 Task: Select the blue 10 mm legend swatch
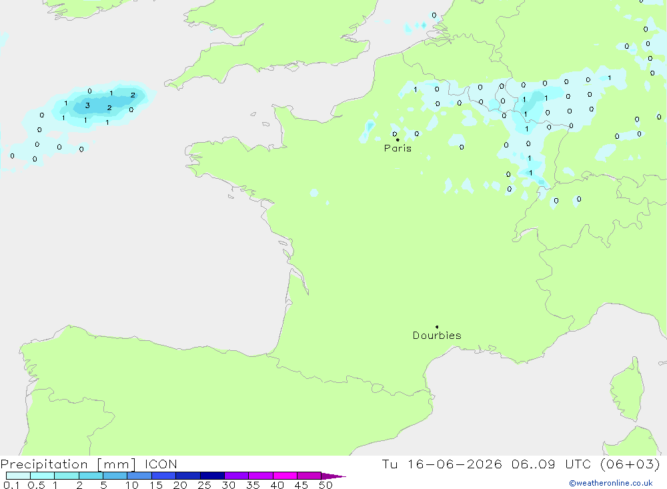click(x=139, y=476)
